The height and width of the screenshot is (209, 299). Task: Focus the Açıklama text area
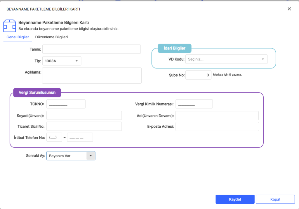(x=92, y=76)
